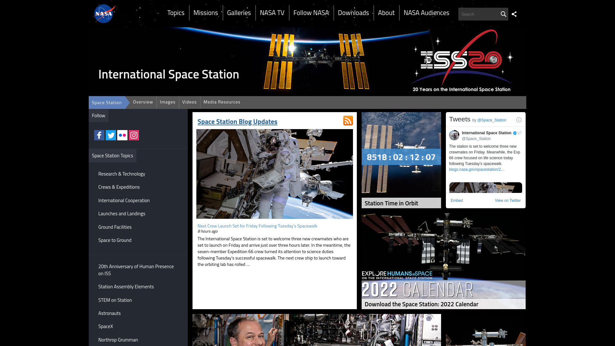Open Launches and Landings topic
Screen dimensions: 615x346
[122, 214]
